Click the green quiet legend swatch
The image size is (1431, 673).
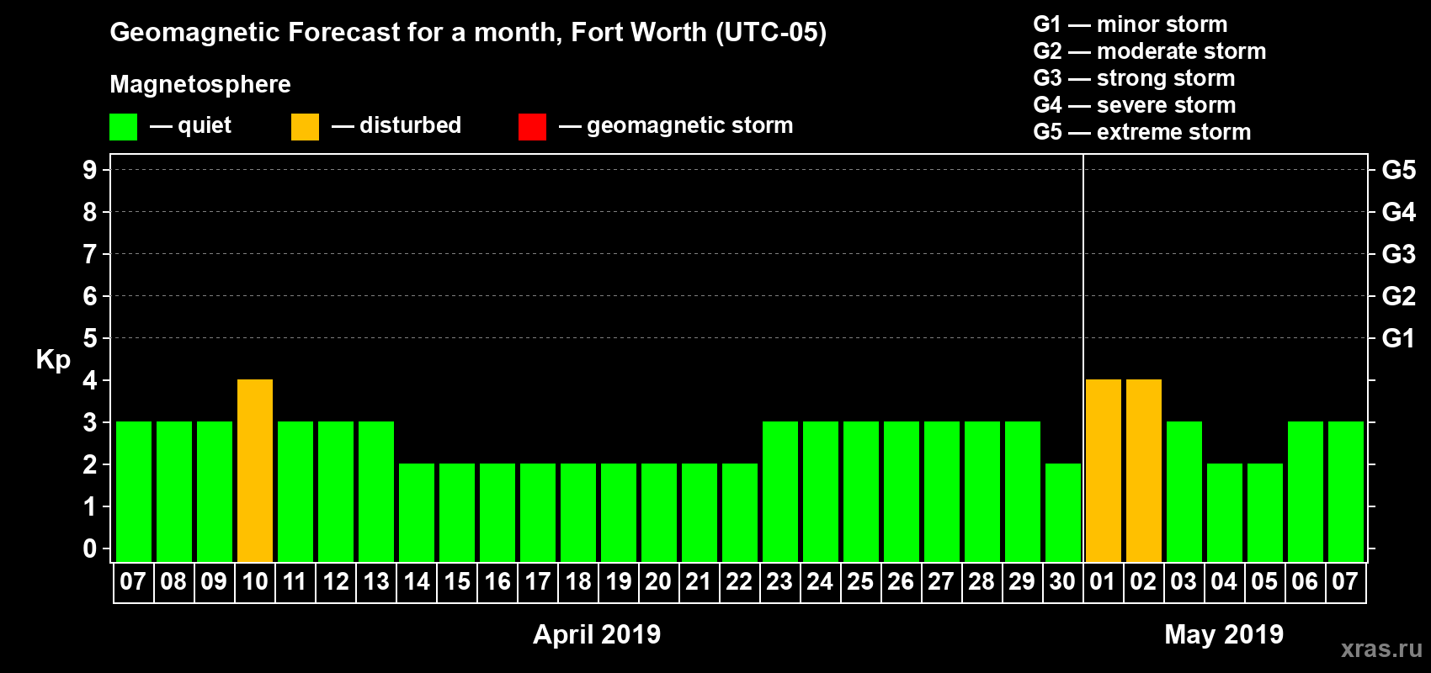click(123, 127)
